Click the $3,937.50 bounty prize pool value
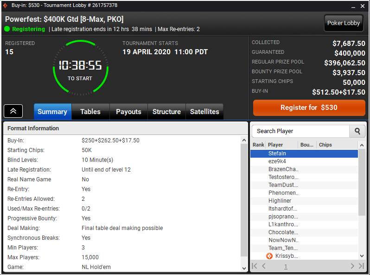Screen dimensions: 370x275 coord(349,73)
